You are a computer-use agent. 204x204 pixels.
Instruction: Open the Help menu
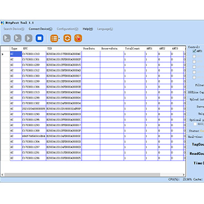tap(88, 29)
